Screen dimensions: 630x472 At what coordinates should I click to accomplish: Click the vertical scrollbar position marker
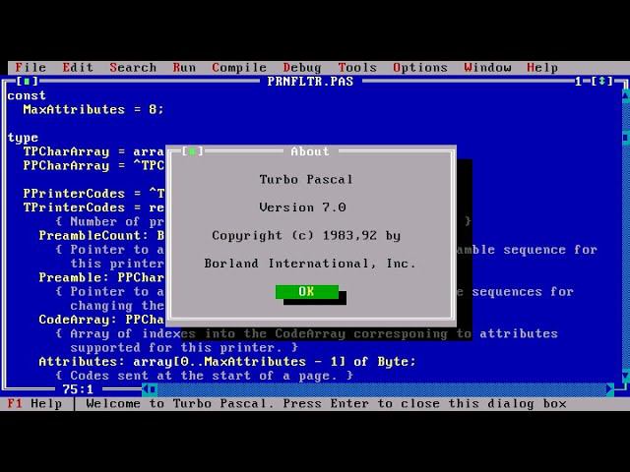pyautogui.click(x=626, y=138)
